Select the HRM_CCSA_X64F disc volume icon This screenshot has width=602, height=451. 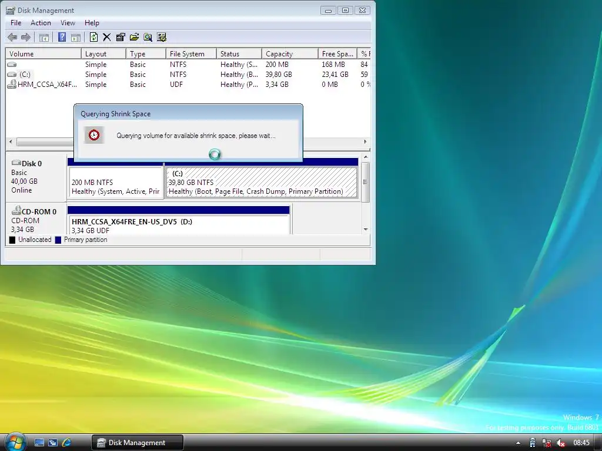coord(12,85)
